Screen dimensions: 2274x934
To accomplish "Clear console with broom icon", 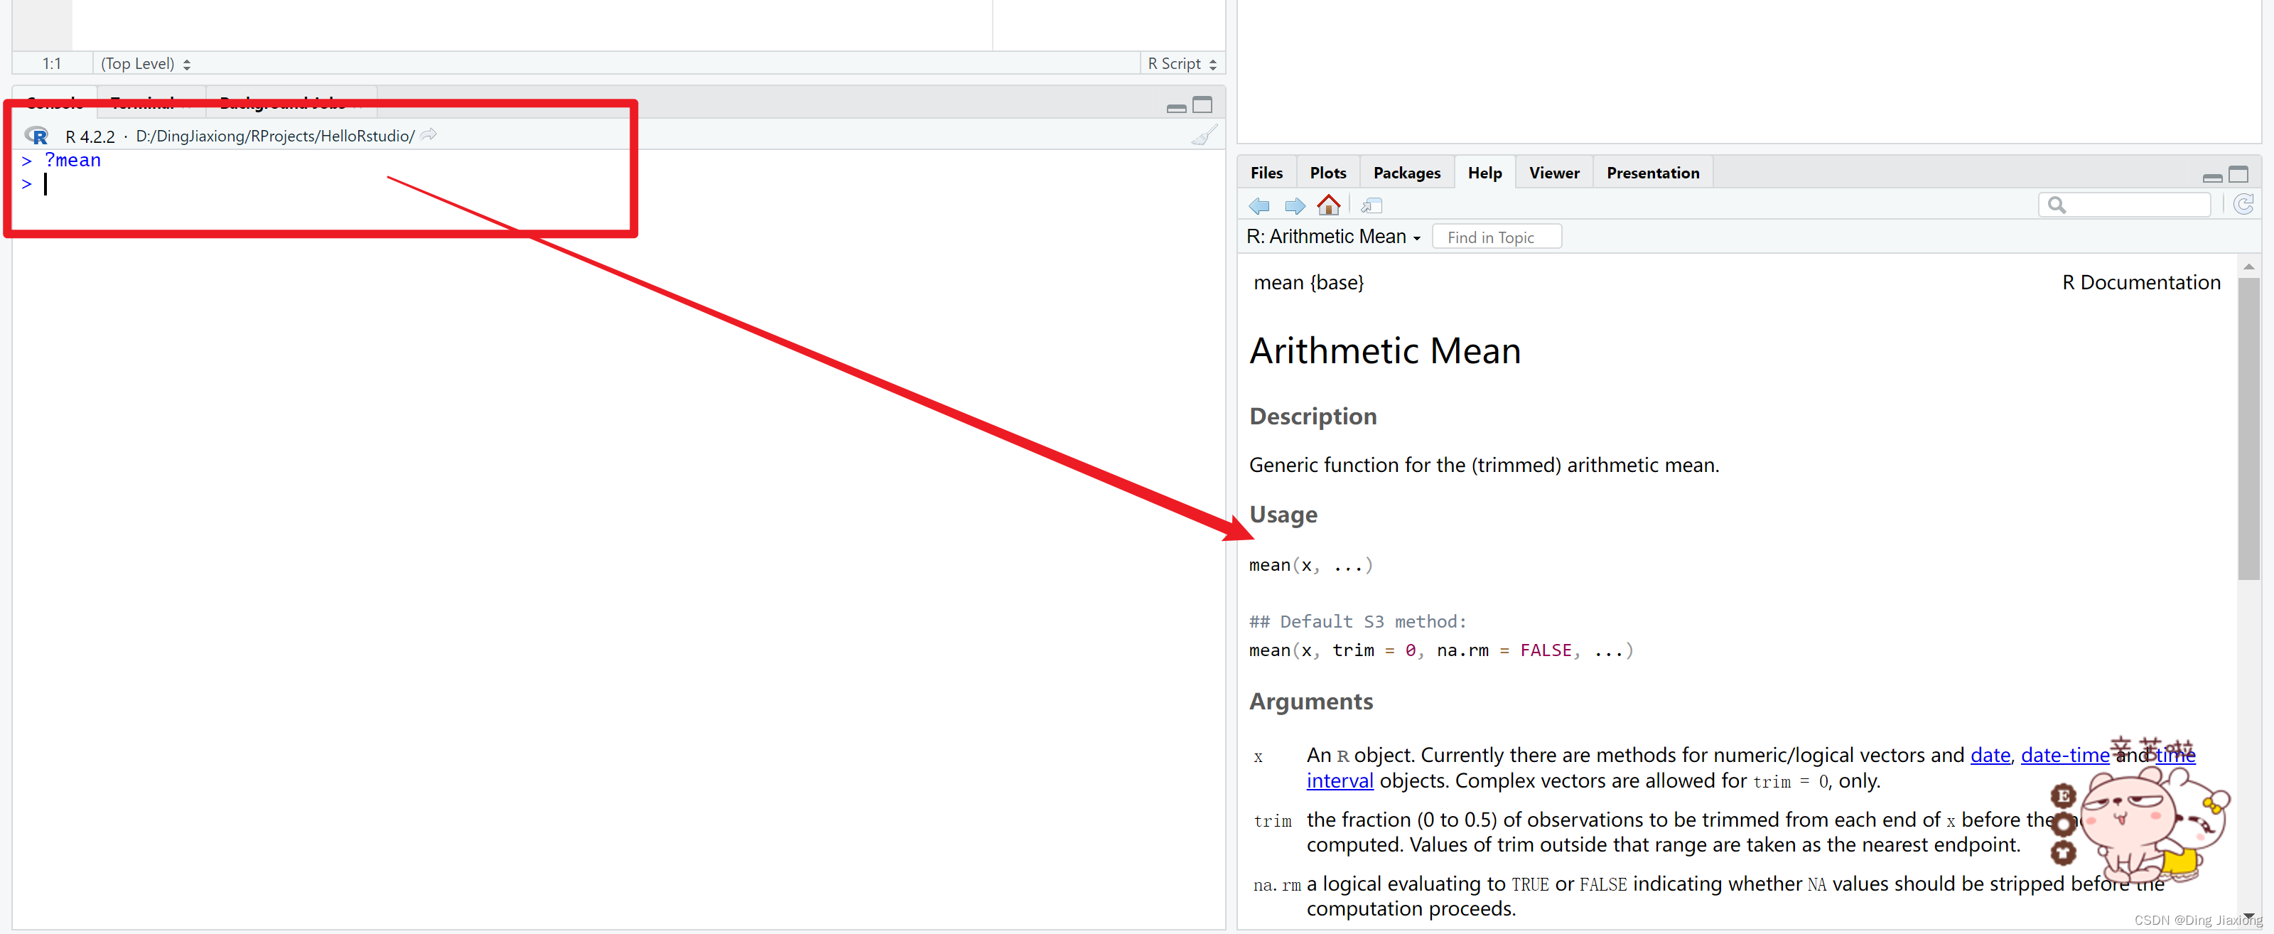I will pos(1203,136).
